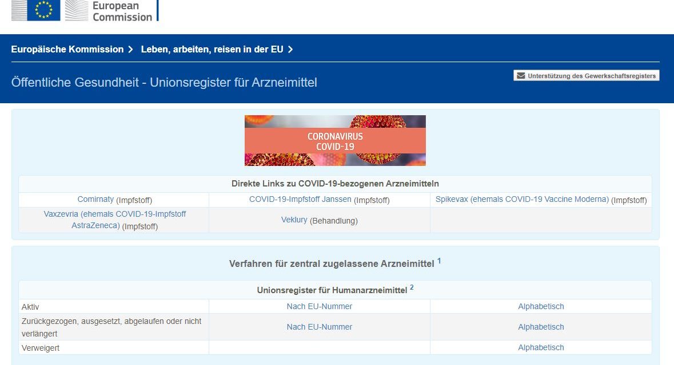The image size is (674, 365).
Task: Click the EU flag logo
Action: point(43,10)
